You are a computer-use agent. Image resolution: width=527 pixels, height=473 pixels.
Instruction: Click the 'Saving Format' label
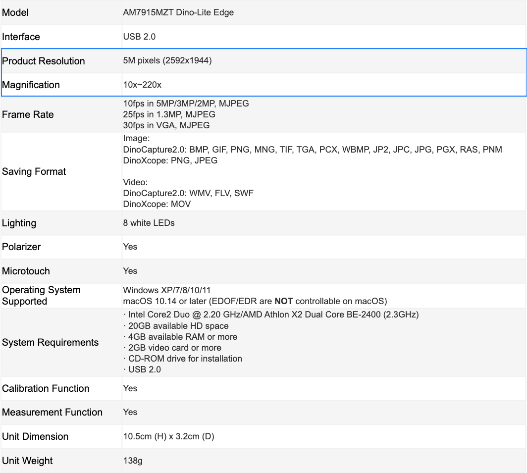point(34,171)
